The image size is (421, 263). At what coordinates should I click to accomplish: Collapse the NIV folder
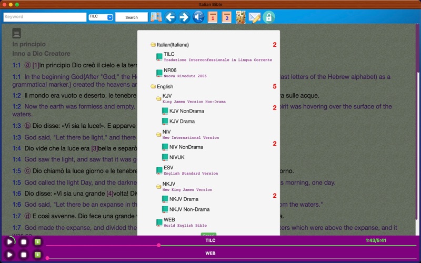coord(159,135)
